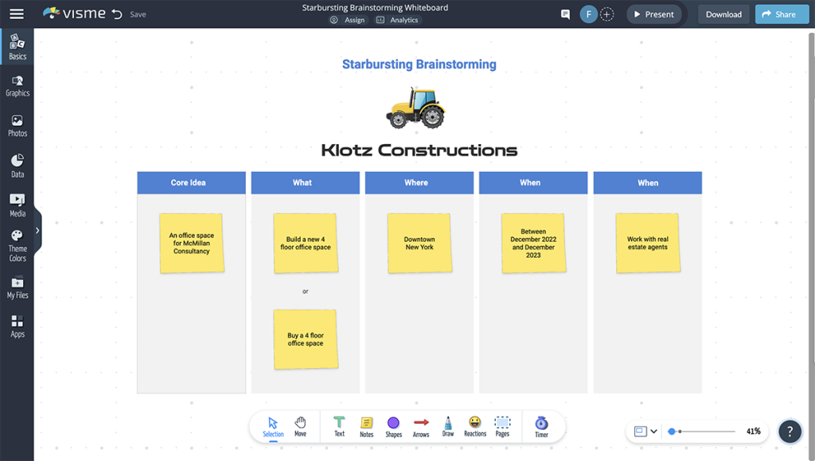Click the Present button
Image resolution: width=815 pixels, height=461 pixels.
(x=654, y=14)
